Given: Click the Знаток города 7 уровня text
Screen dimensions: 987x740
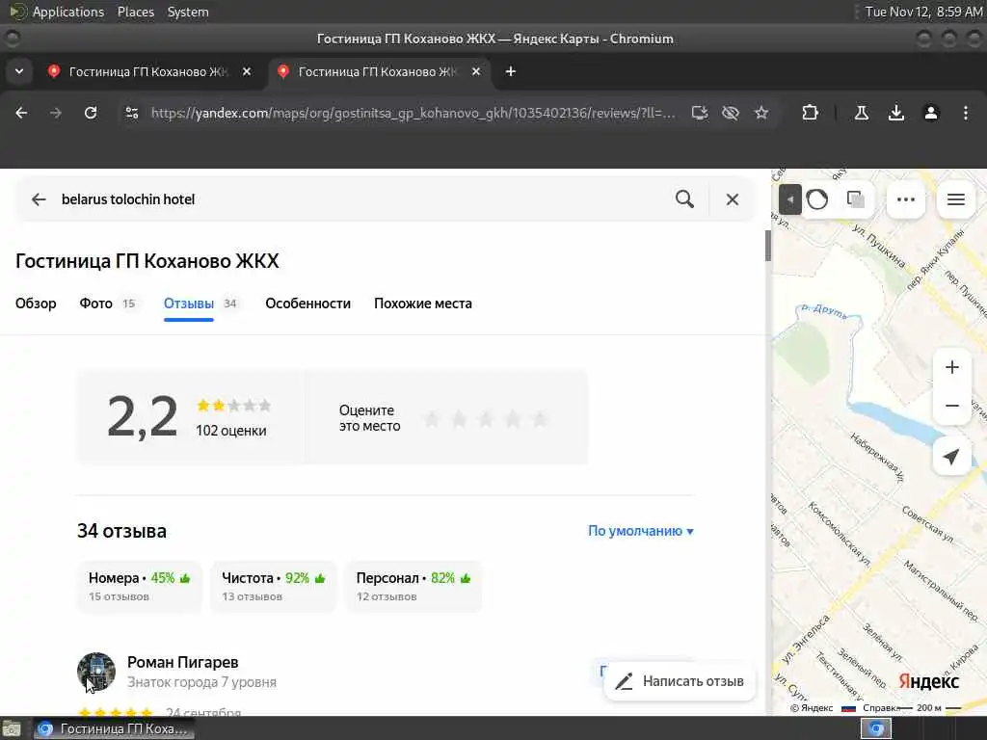Looking at the screenshot, I should click(201, 682).
